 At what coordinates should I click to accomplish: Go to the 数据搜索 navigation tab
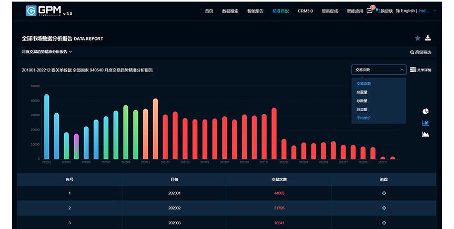pyautogui.click(x=230, y=11)
